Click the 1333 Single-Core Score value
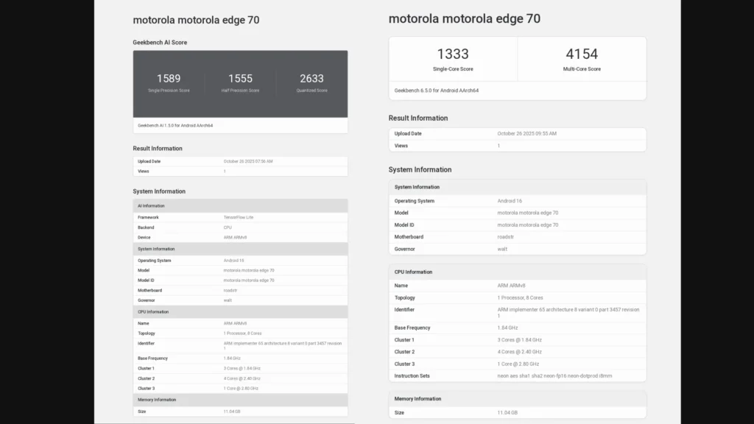This screenshot has height=424, width=754. click(452, 54)
